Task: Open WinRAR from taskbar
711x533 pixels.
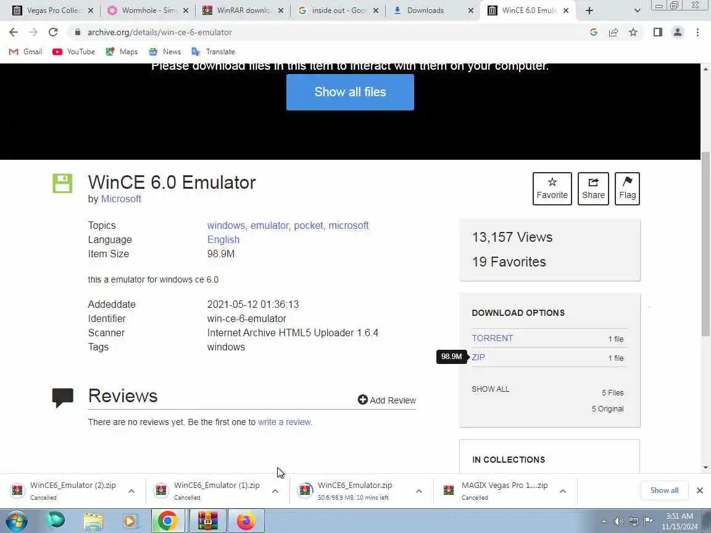Action: click(207, 521)
